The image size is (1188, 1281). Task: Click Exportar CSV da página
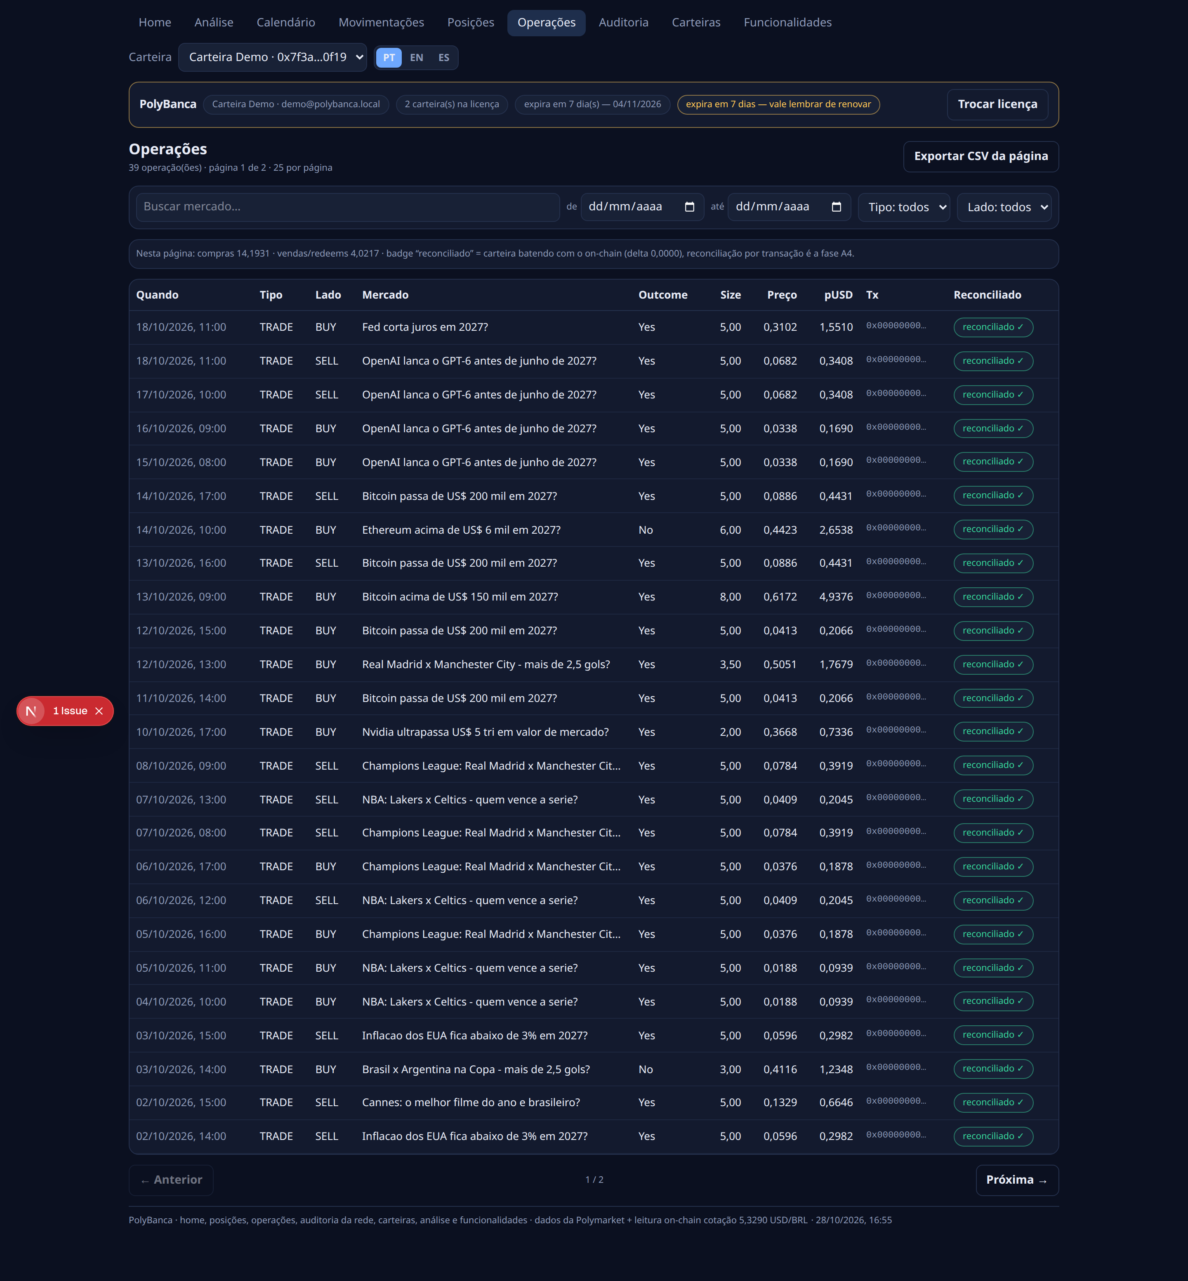[981, 156]
